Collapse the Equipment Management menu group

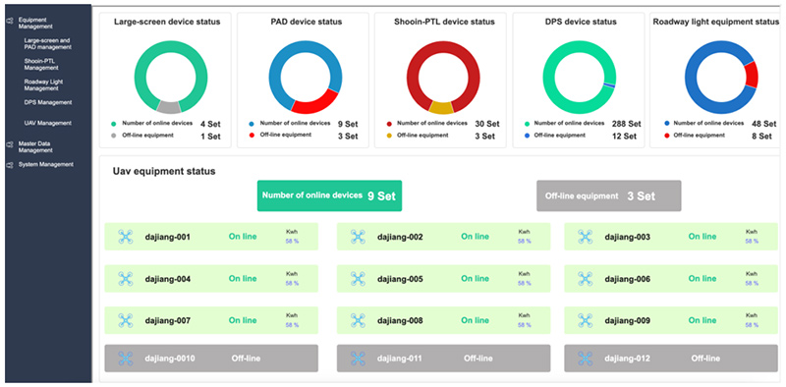coord(35,23)
